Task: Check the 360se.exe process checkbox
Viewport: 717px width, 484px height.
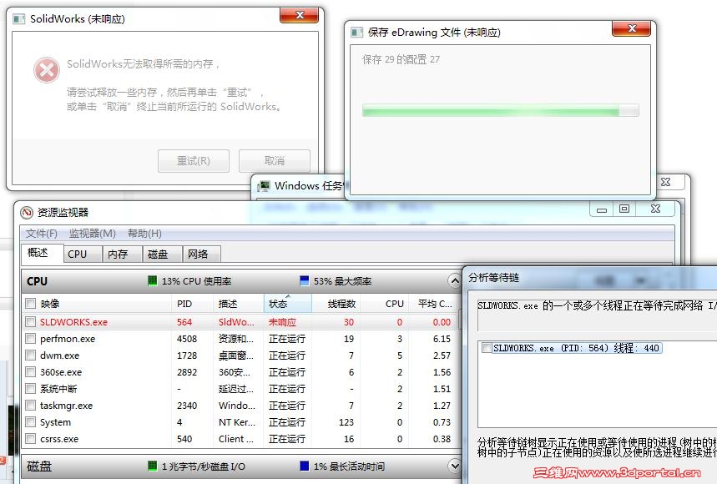Action: tap(31, 372)
